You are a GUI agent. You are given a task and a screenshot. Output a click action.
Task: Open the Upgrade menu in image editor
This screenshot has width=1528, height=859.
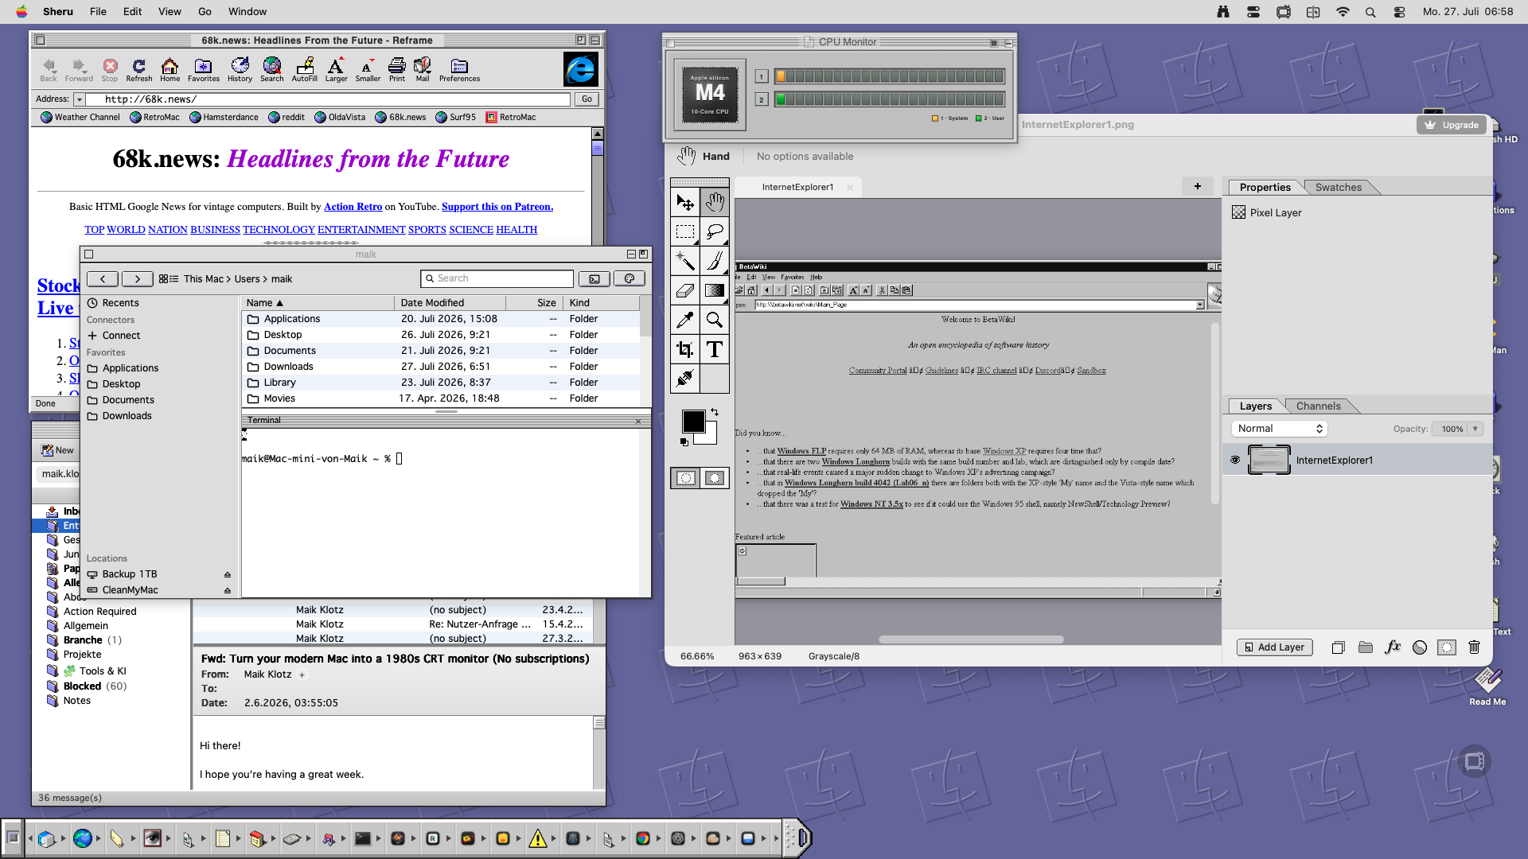(x=1452, y=125)
